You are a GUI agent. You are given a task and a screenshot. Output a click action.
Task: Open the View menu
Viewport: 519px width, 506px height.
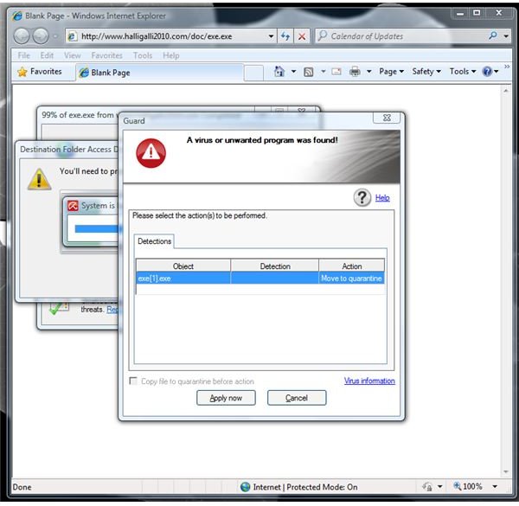click(72, 55)
